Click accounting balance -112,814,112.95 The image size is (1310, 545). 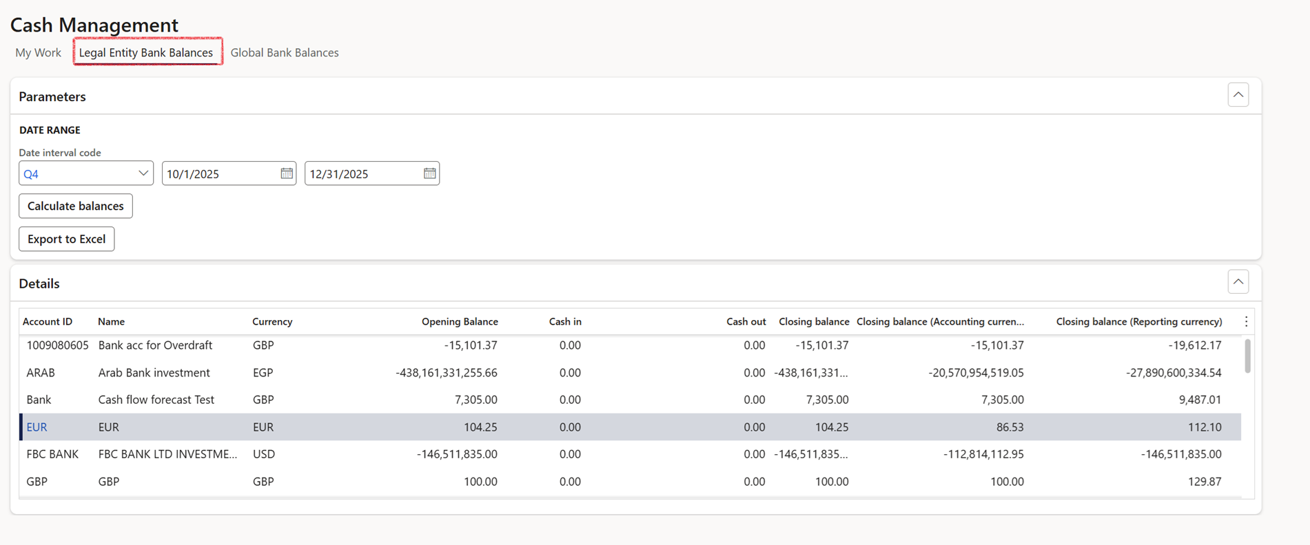click(x=983, y=454)
